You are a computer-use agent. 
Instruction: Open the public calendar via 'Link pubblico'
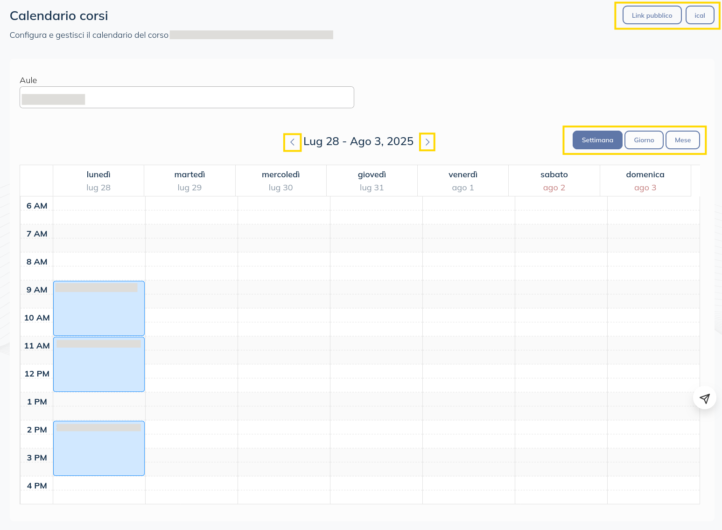652,15
